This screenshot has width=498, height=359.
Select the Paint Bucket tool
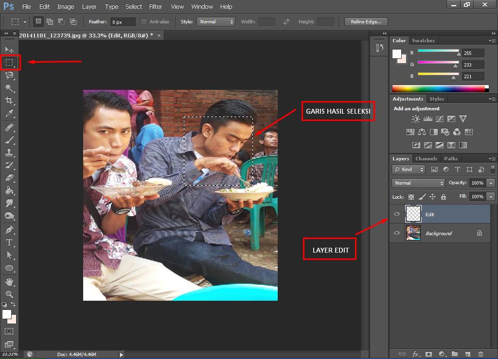(10, 190)
